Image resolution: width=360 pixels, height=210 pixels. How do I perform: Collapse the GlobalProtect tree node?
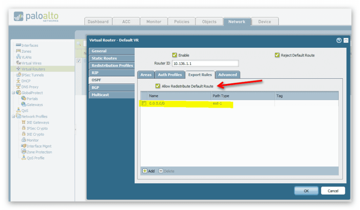click(x=13, y=93)
